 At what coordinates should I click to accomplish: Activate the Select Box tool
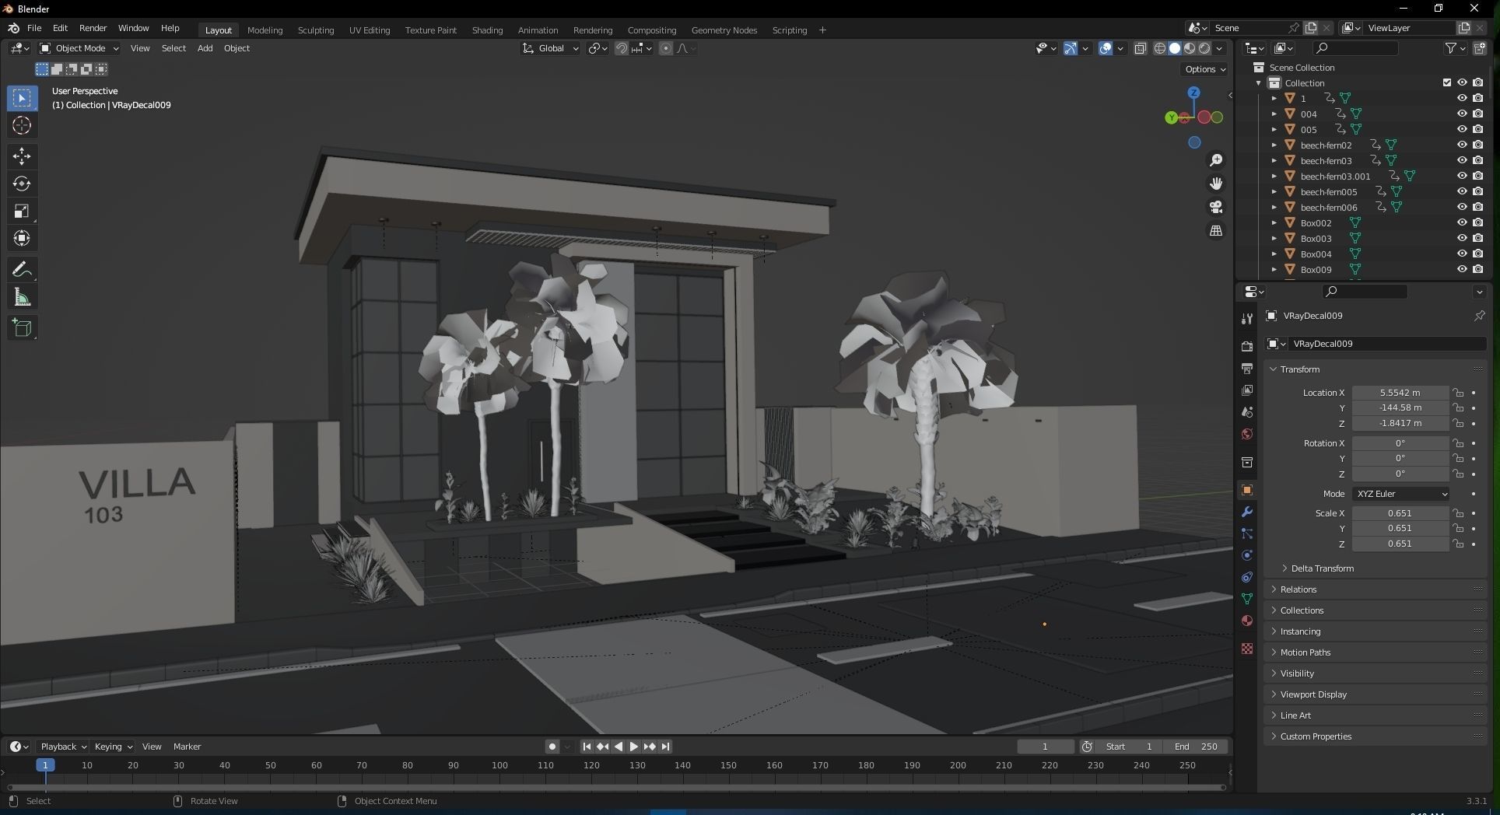[22, 98]
